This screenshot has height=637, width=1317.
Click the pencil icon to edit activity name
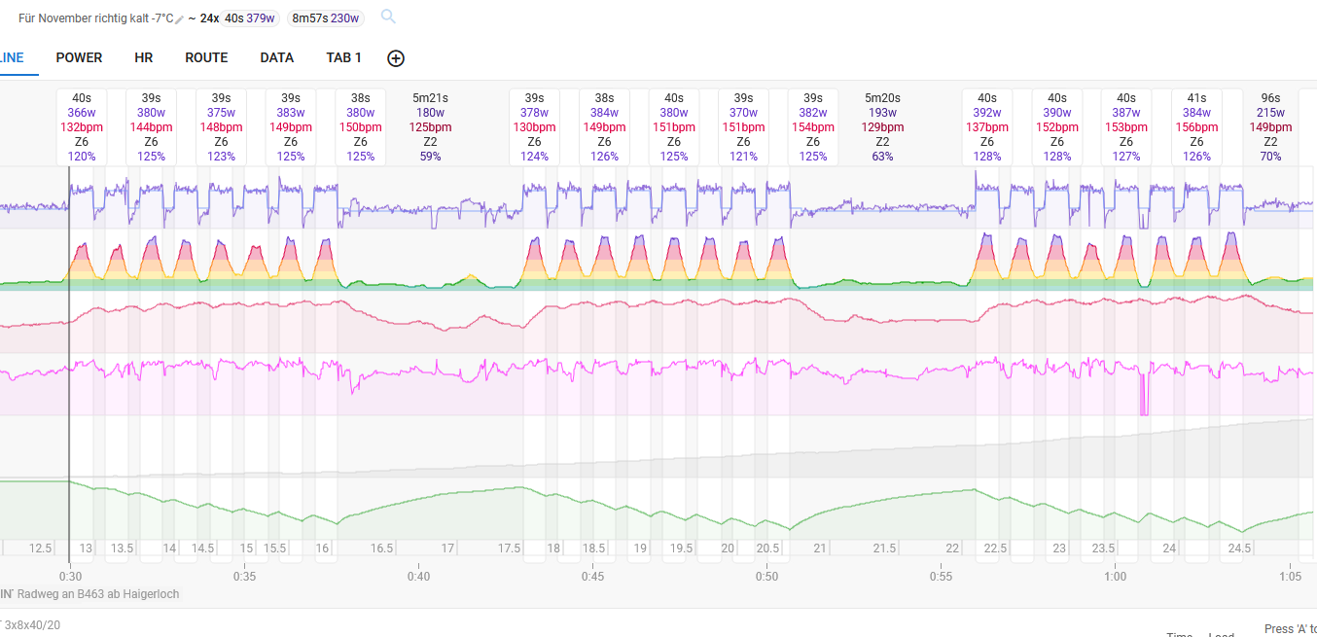tap(180, 19)
